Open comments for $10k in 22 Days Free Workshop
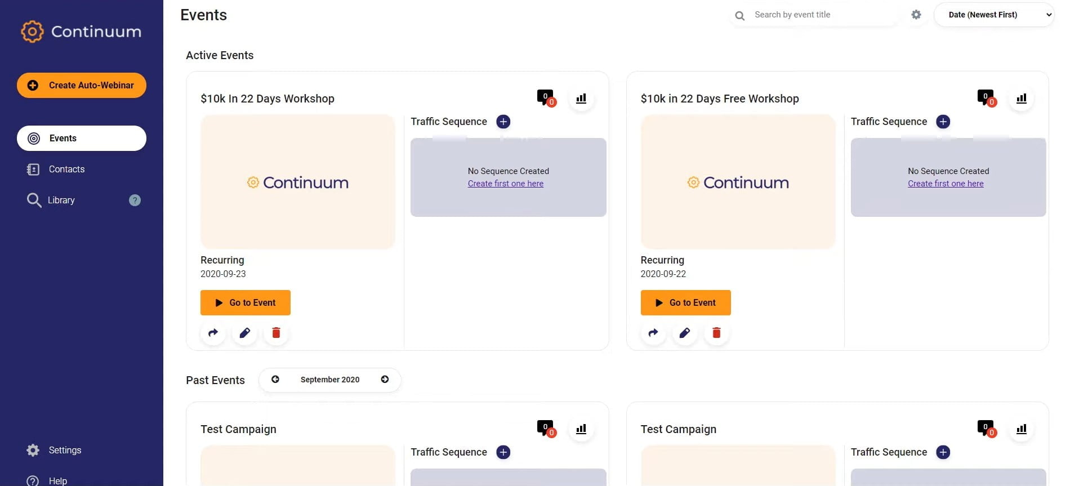The width and height of the screenshot is (1070, 486). [986, 98]
